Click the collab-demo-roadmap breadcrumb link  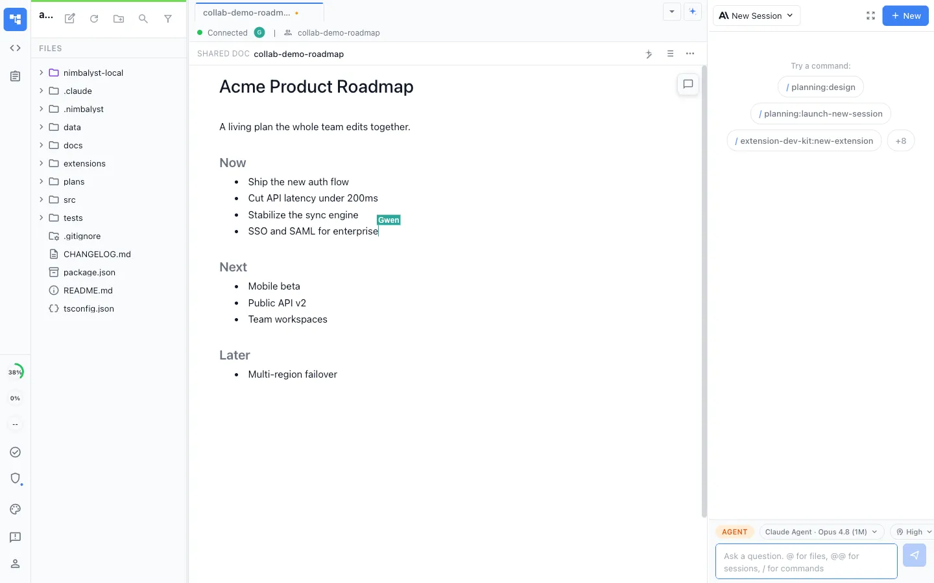(339, 32)
